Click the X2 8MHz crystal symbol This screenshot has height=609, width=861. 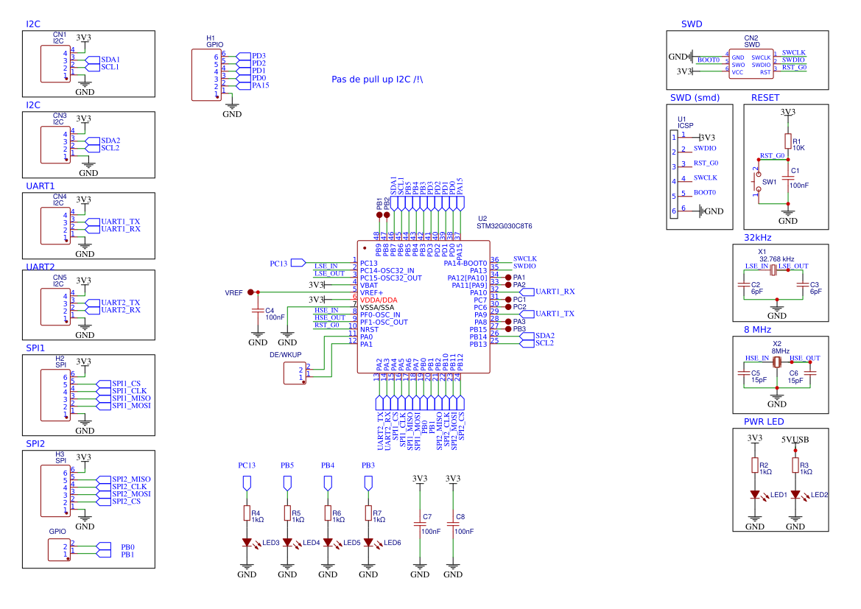[777, 362]
